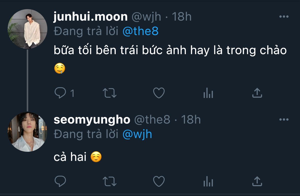Like seomyungho's "cả hai" tweet
The width and height of the screenshot is (300, 196).
159,182
